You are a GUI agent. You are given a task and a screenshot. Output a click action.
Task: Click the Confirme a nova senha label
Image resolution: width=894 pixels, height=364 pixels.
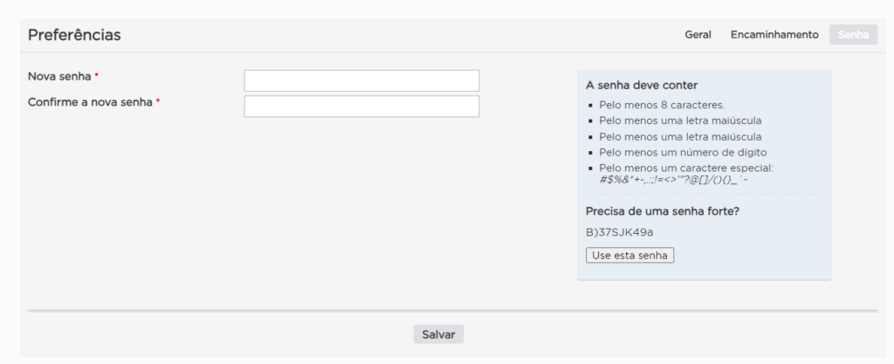tap(90, 102)
